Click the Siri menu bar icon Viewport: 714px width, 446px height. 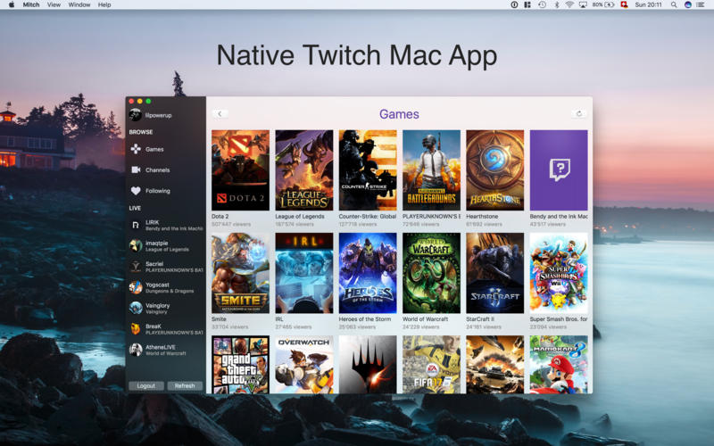(x=687, y=4)
